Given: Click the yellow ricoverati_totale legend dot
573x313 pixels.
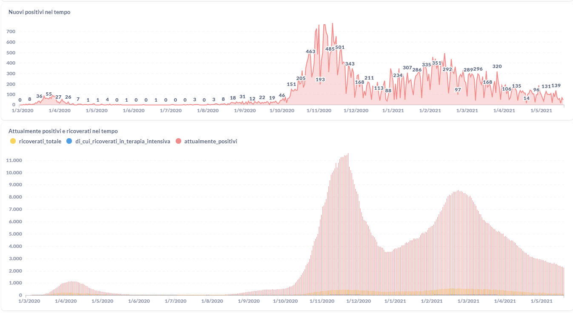Looking at the screenshot, I should click(13, 141).
